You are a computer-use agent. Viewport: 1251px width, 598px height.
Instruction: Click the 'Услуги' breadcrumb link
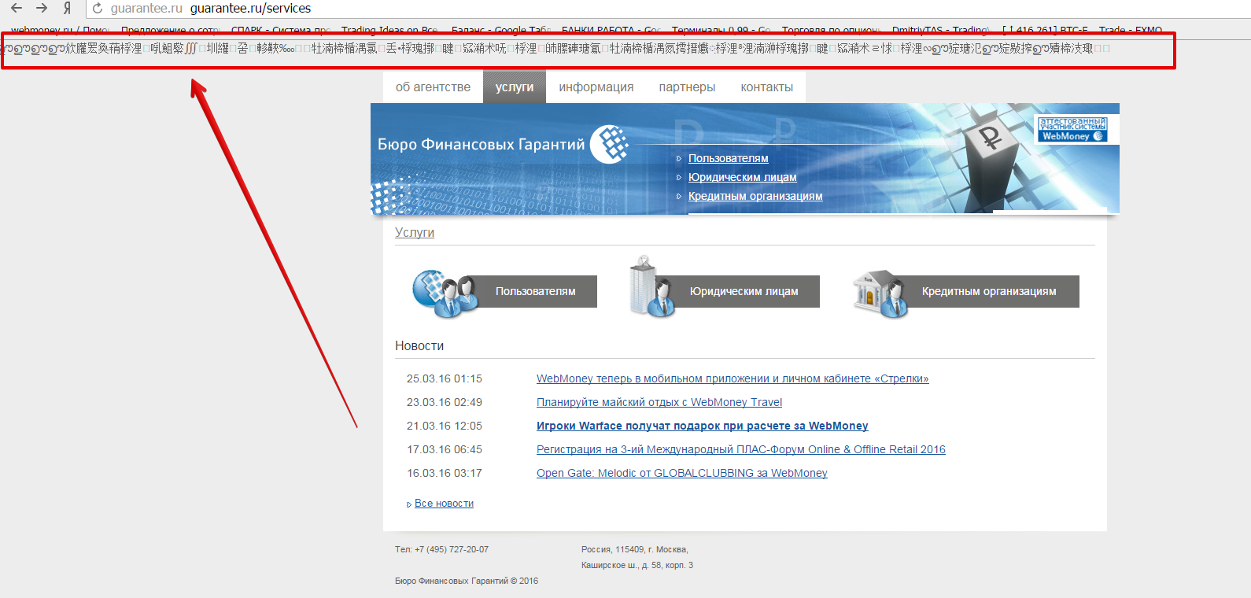click(415, 232)
